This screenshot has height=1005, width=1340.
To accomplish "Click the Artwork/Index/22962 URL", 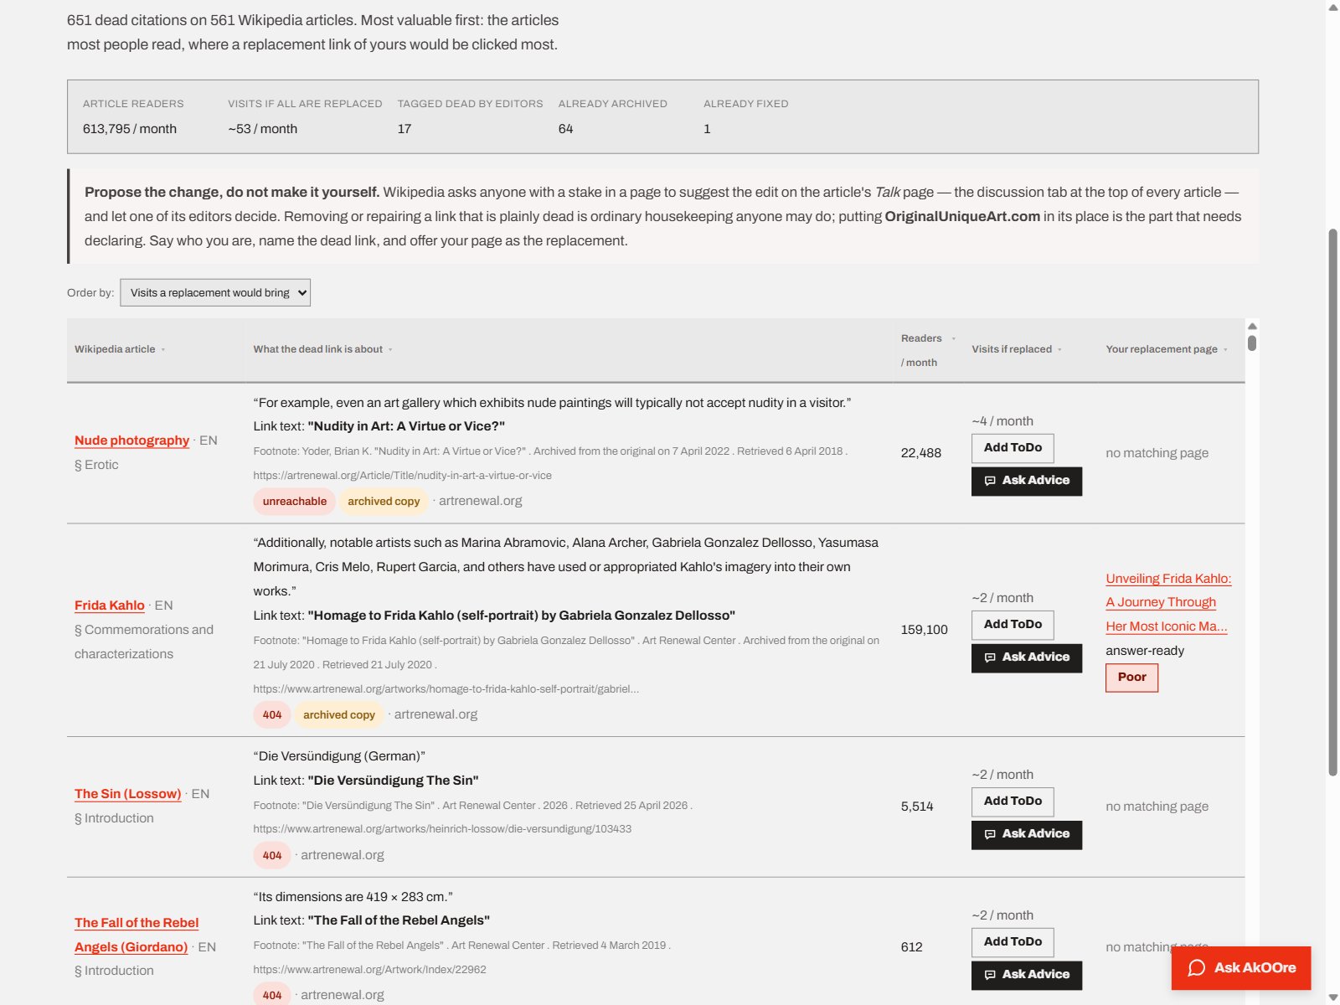I will pos(369,970).
